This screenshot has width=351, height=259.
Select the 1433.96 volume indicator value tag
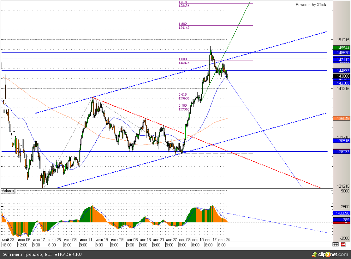[343, 213]
